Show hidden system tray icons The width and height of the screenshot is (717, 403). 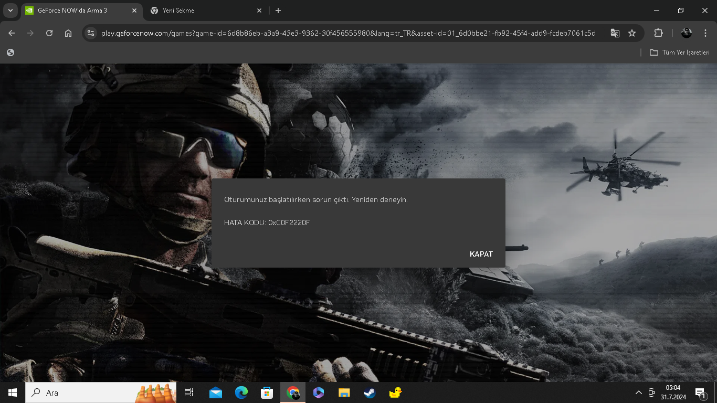[x=639, y=393]
